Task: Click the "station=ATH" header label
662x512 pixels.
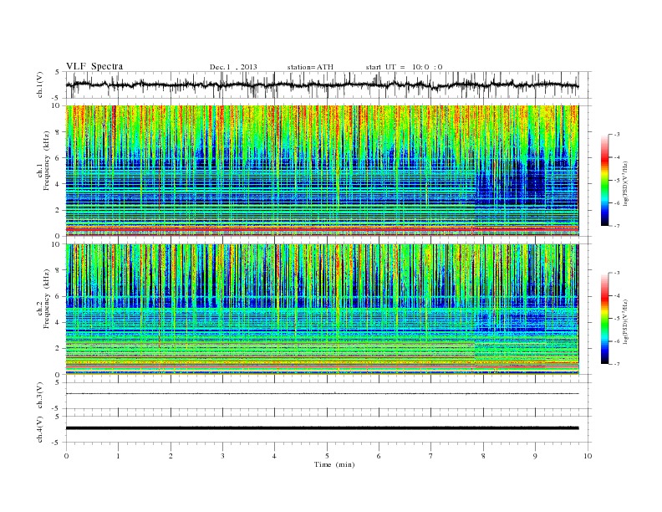Action: 310,67
